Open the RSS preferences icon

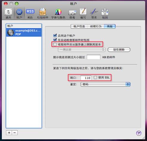coord(30,13)
